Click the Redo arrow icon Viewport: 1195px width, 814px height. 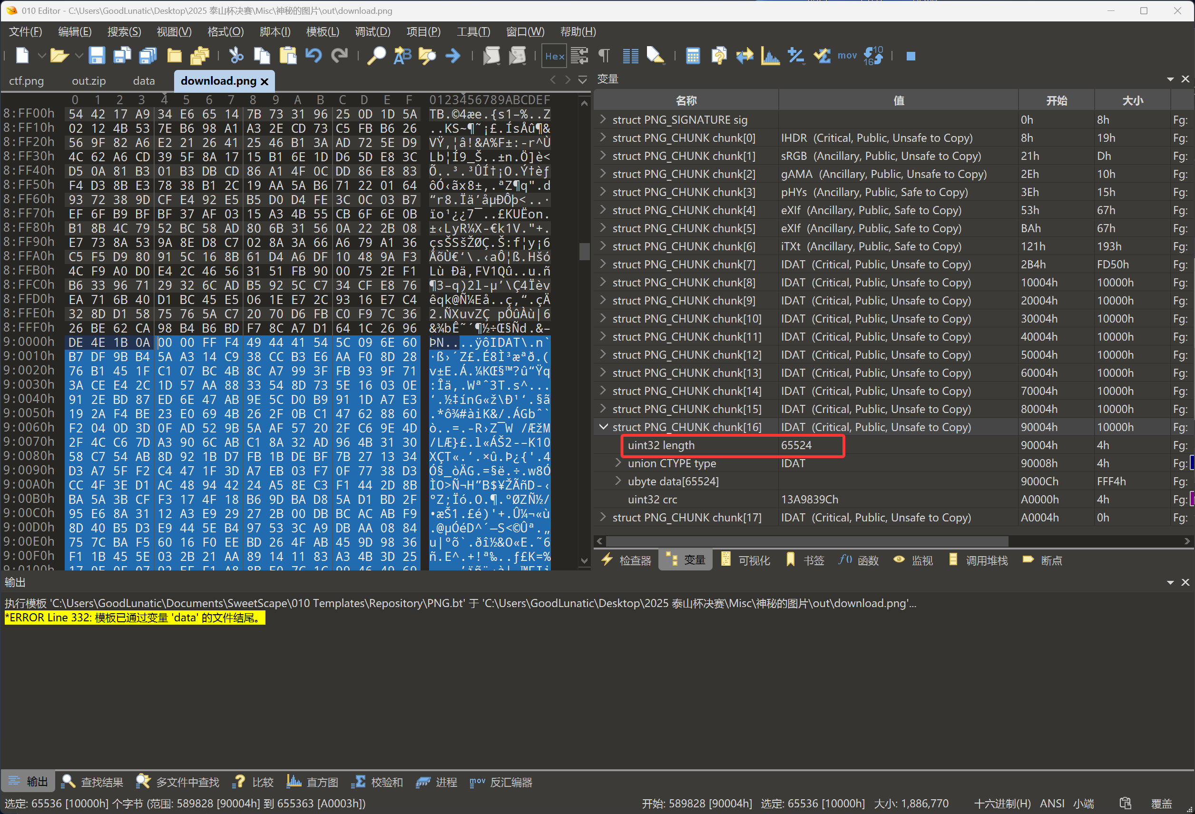pos(339,55)
